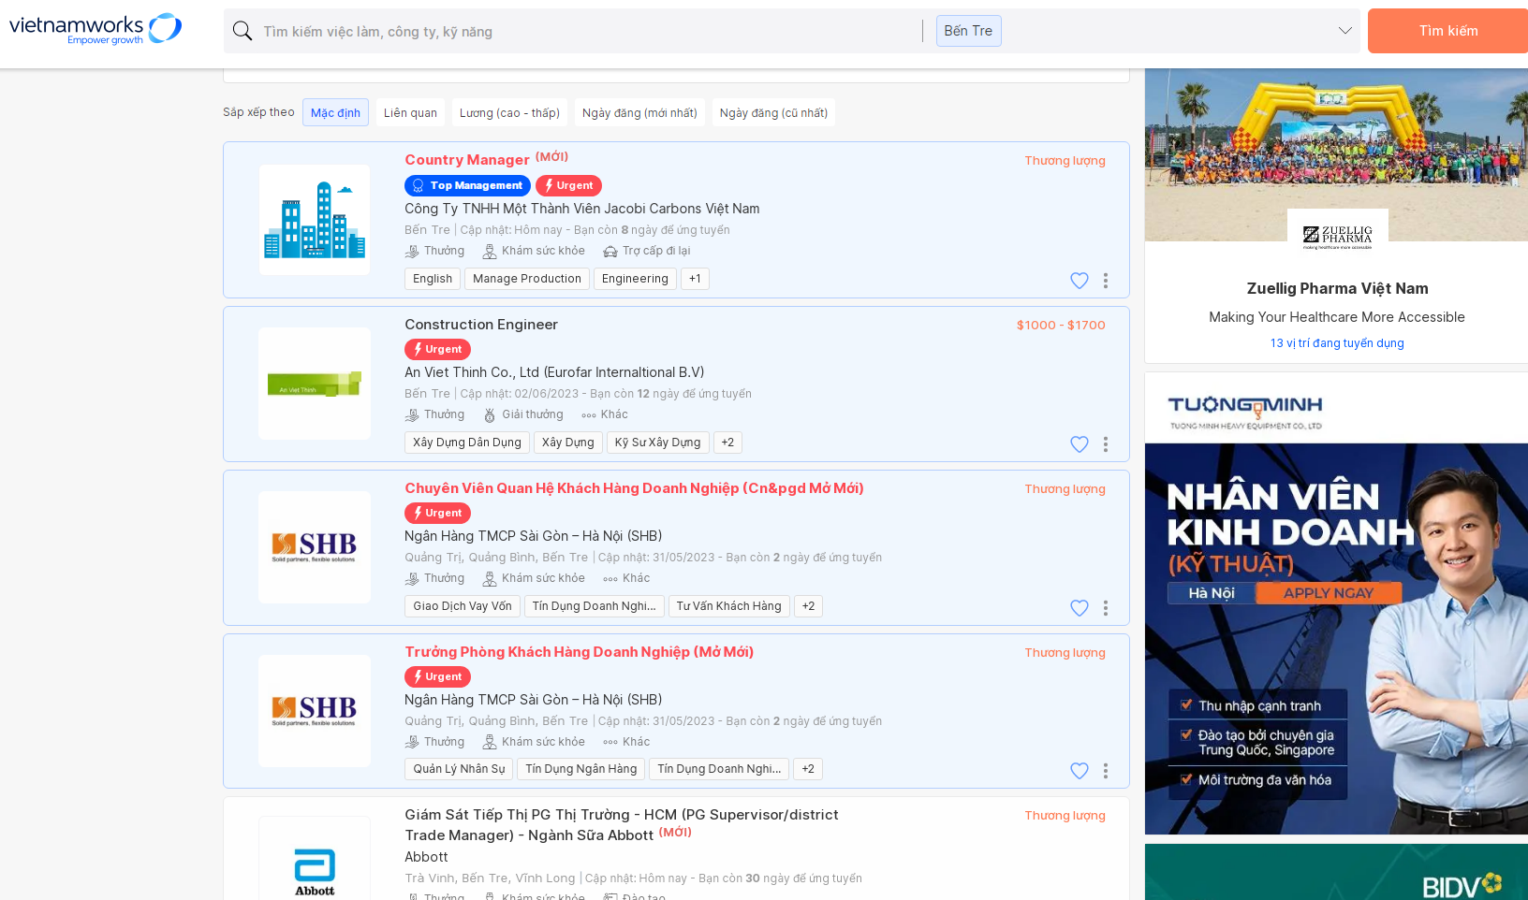This screenshot has height=900, width=1528.
Task: Click the Jacobi Carbons company logo
Action: tap(315, 220)
